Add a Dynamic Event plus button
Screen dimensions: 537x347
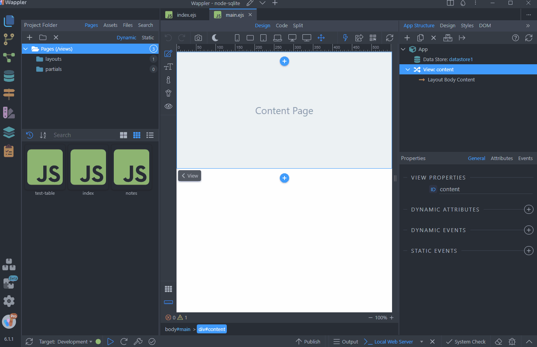tap(529, 230)
